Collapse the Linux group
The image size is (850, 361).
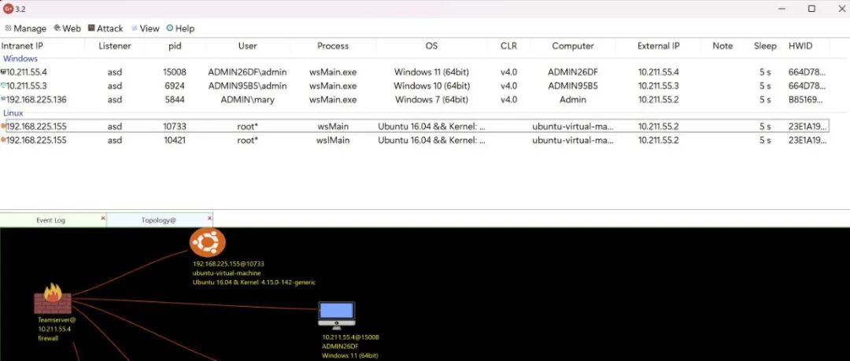point(13,112)
